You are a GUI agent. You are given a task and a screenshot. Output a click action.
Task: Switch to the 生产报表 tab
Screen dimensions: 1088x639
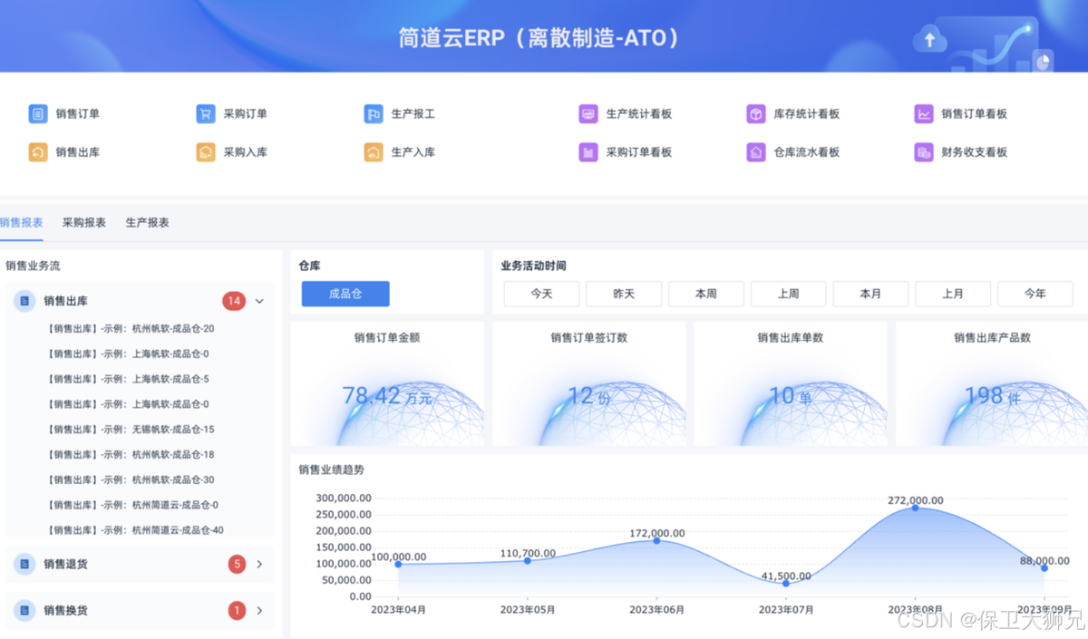147,223
